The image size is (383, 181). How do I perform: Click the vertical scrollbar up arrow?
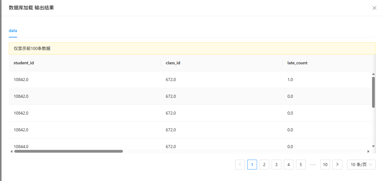[373, 74]
